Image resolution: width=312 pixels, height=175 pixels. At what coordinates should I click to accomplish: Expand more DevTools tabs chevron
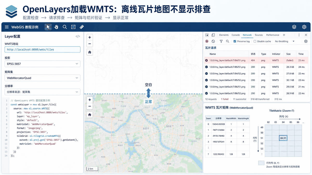(x=284, y=35)
